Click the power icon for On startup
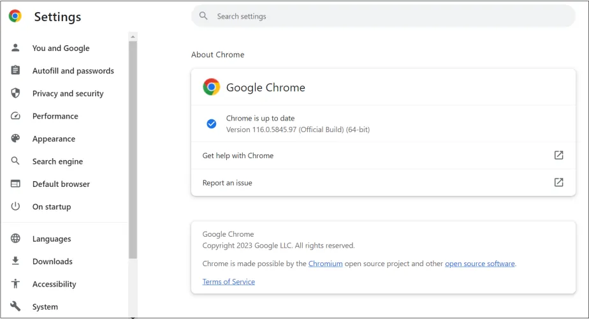 point(16,207)
